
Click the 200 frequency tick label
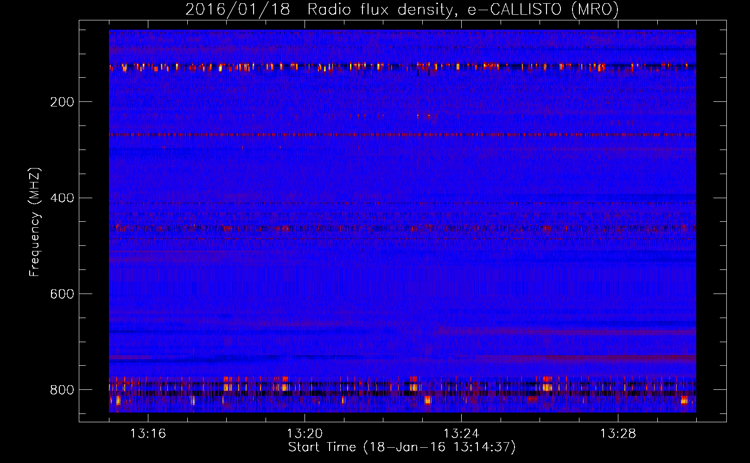tap(62, 102)
